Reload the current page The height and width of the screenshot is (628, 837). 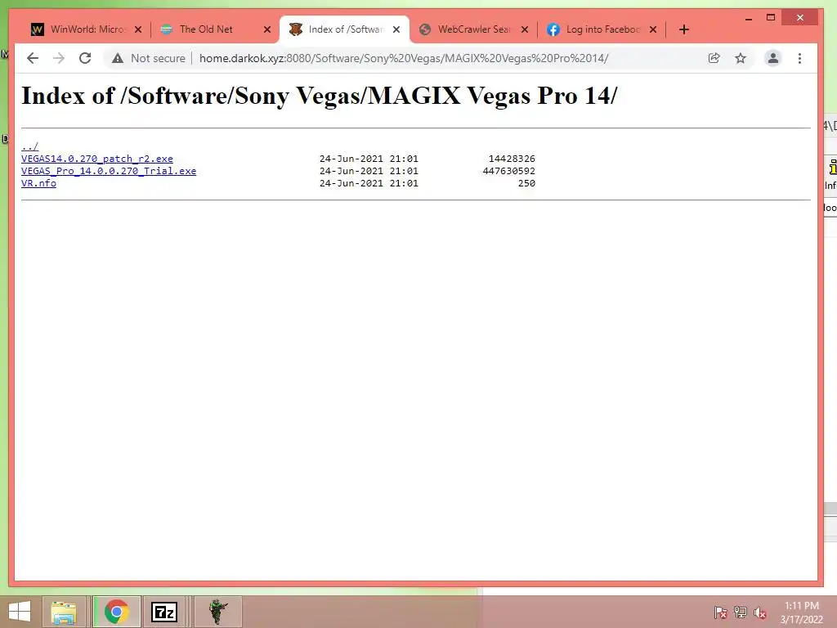[85, 58]
